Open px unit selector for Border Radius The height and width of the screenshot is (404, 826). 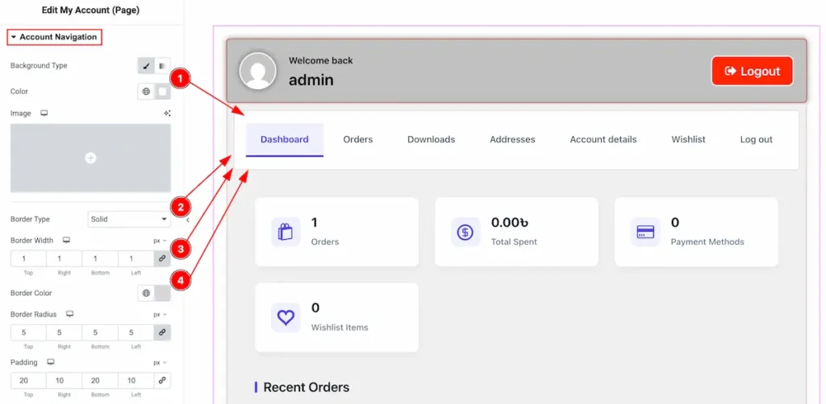point(160,314)
